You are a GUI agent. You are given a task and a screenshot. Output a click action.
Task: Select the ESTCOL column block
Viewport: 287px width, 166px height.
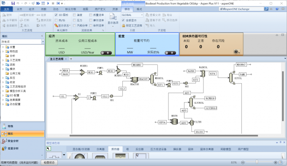pos(231,78)
